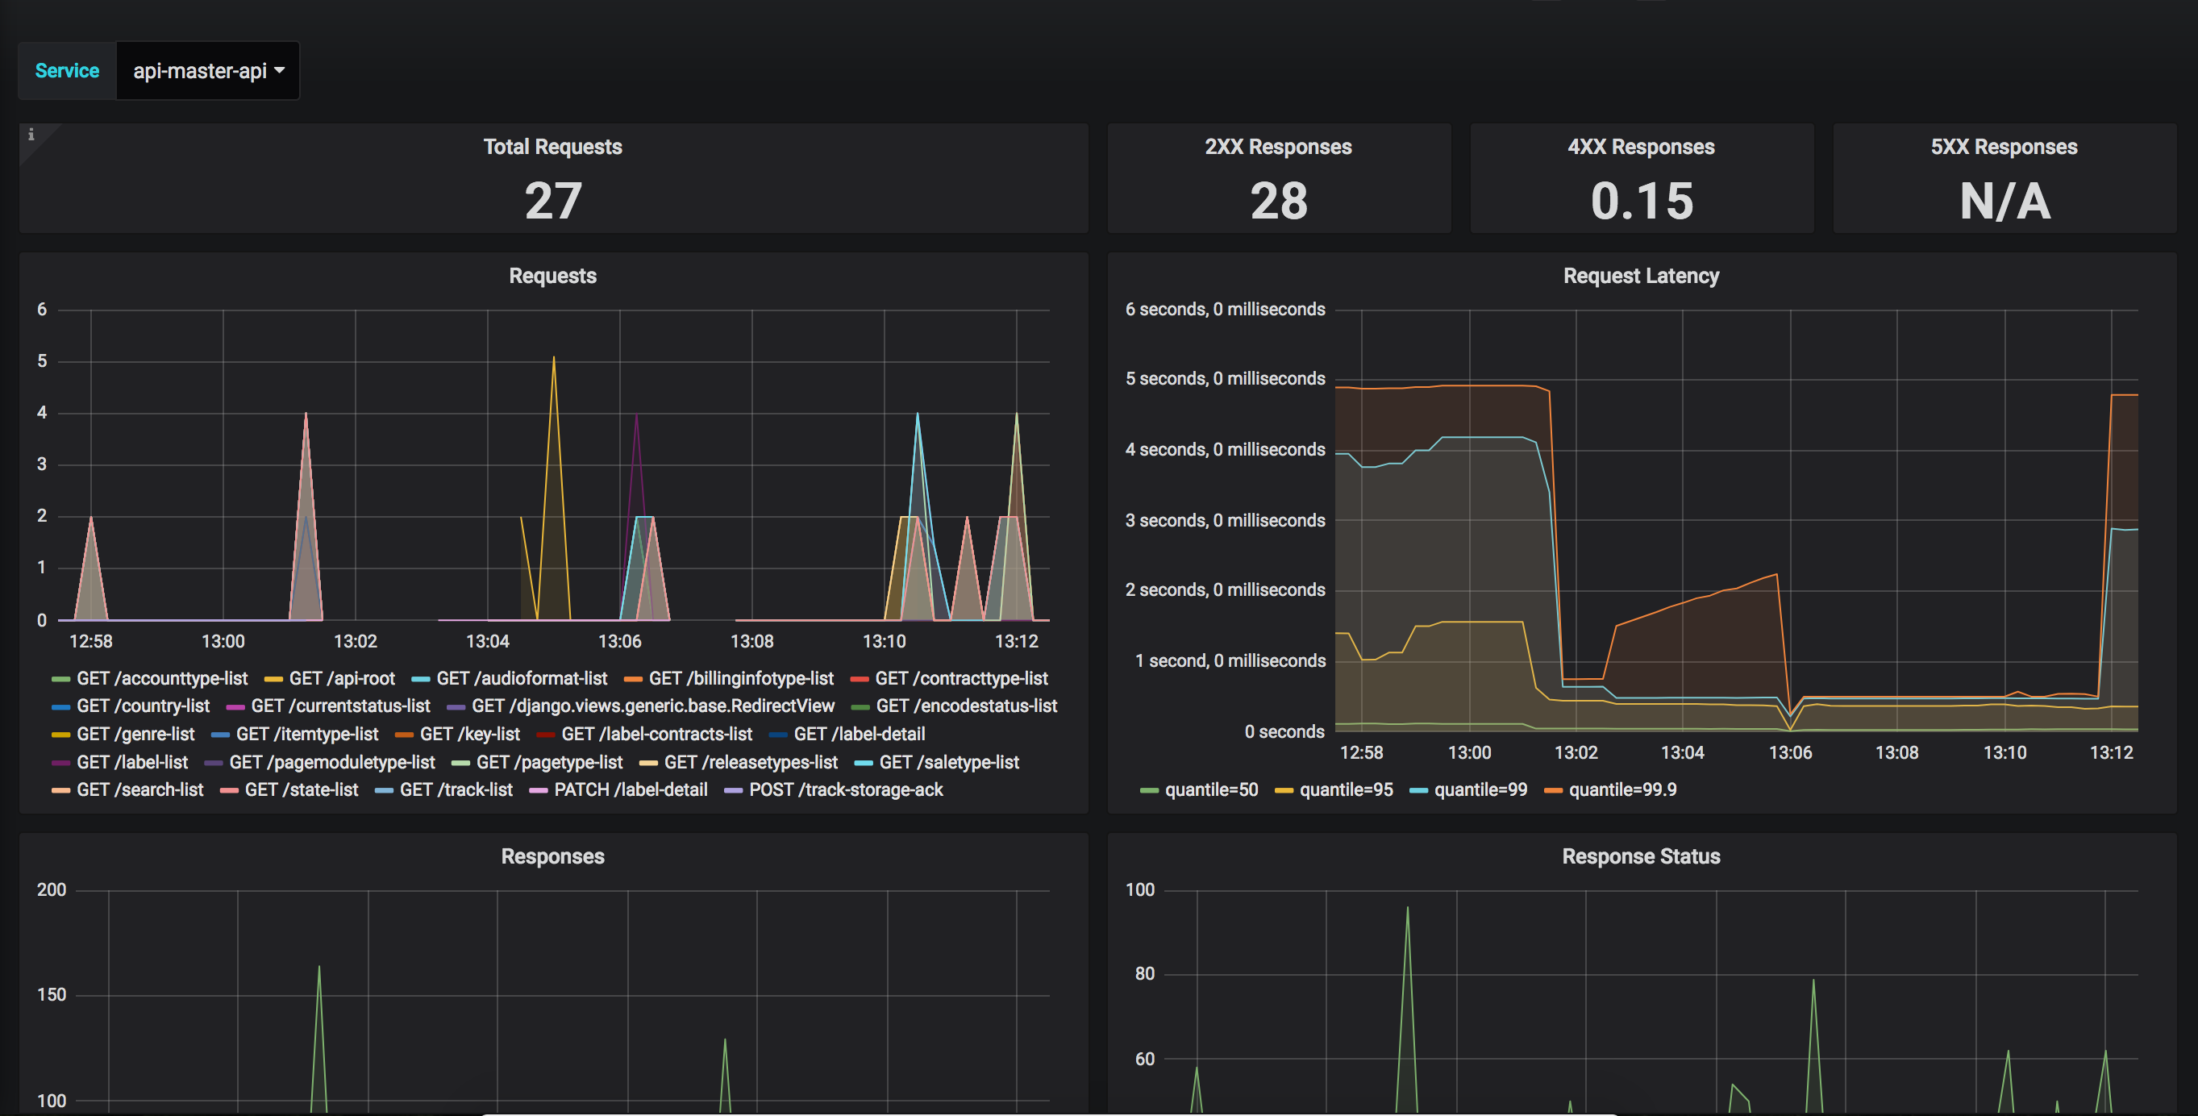Open the Responses panel title menu
The height and width of the screenshot is (1116, 2198).
(552, 856)
